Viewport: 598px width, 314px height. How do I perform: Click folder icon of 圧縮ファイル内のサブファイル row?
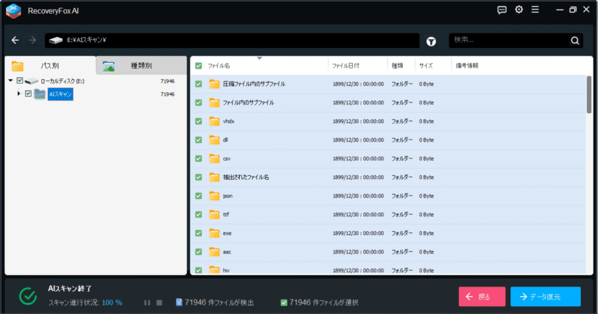(214, 84)
